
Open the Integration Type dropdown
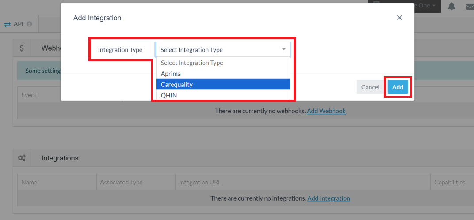tap(222, 50)
